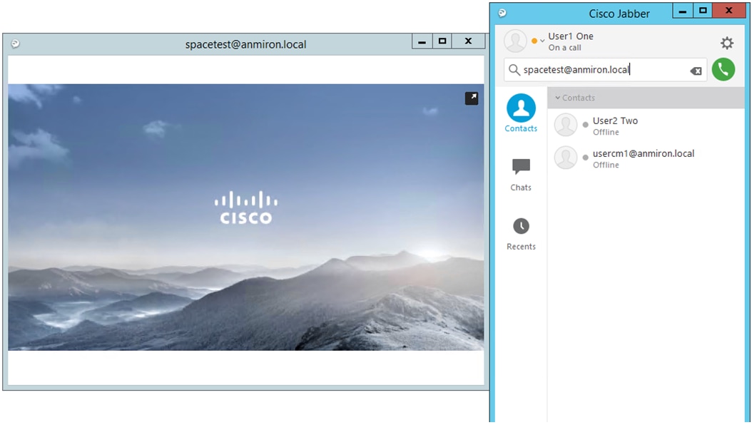The height and width of the screenshot is (430, 752).
Task: Click the Cisco video area in call window
Action: point(245,217)
